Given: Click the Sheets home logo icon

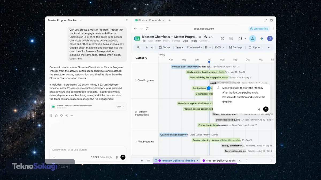Looking at the screenshot, I should pyautogui.click(x=137, y=39).
